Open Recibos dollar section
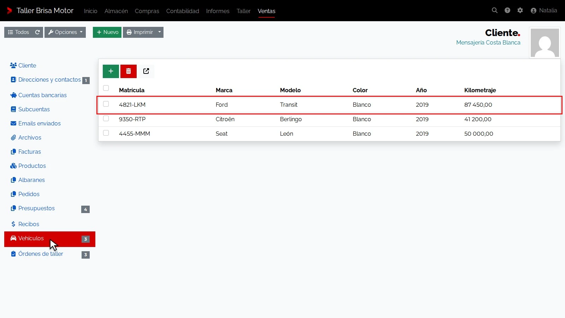The image size is (565, 318). click(x=25, y=224)
